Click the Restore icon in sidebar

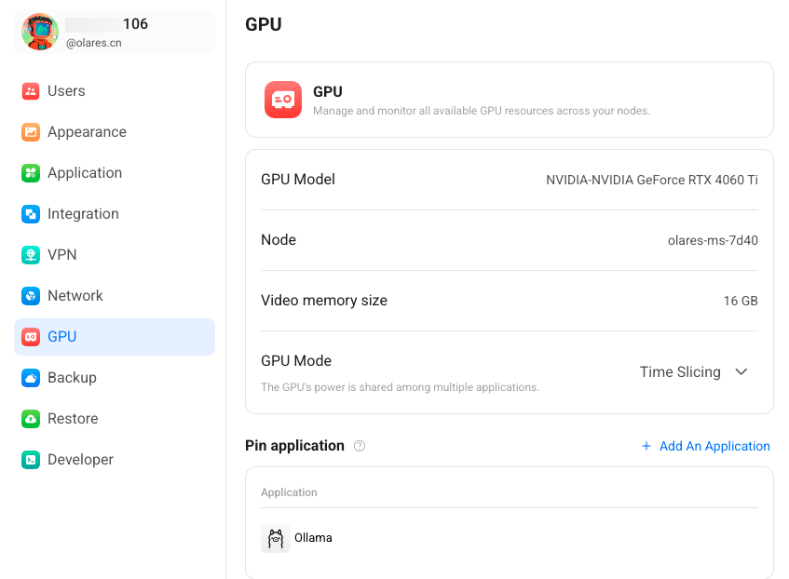pos(31,419)
